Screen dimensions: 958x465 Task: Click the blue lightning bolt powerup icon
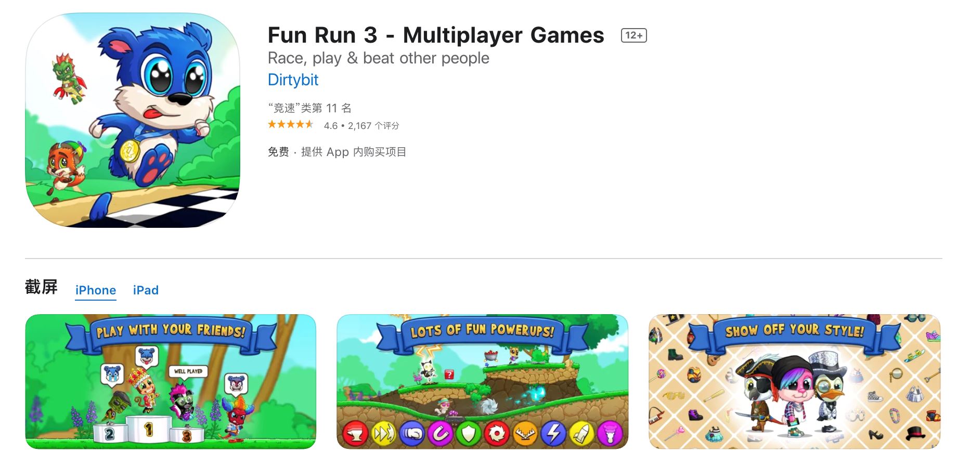click(553, 434)
